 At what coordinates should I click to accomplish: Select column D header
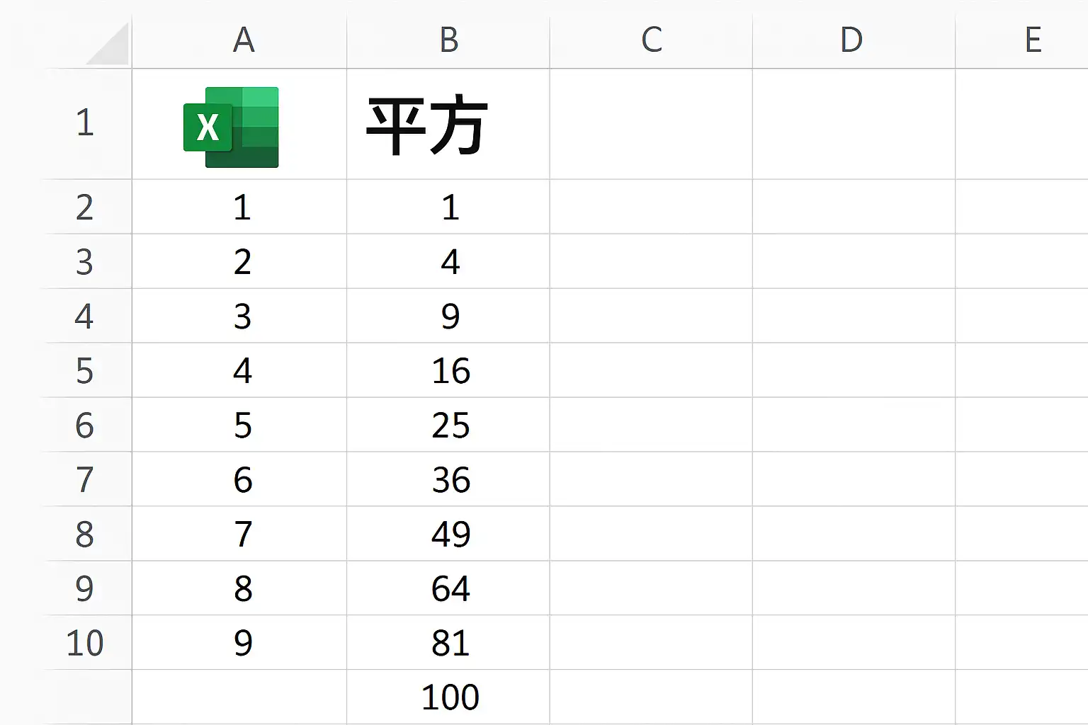851,40
